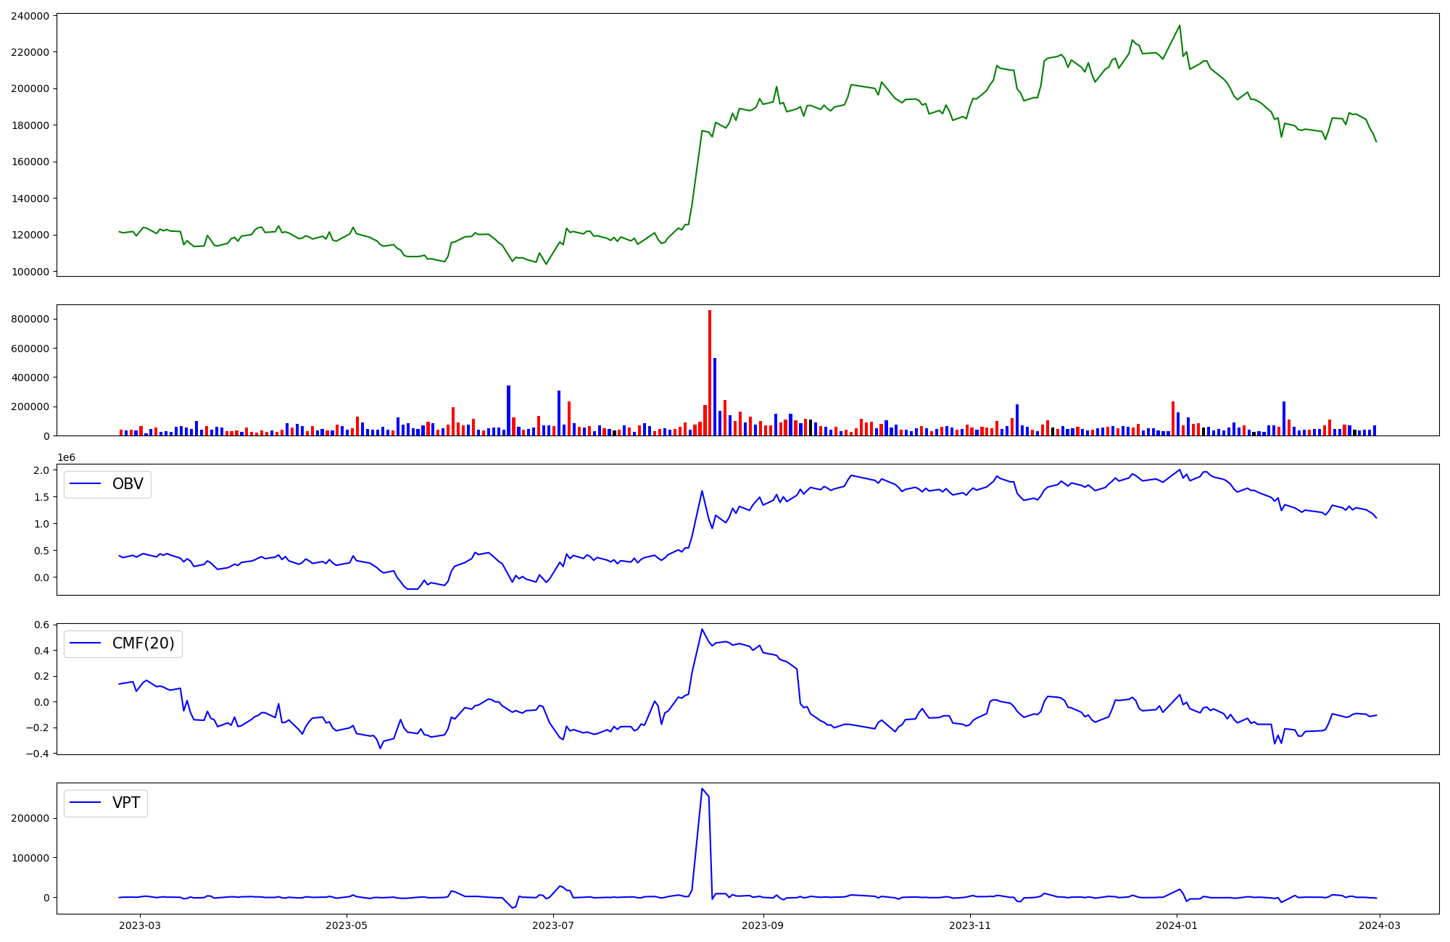Click the highest peak of the green price line
Image resolution: width=1450 pixels, height=942 pixels.
[1180, 26]
